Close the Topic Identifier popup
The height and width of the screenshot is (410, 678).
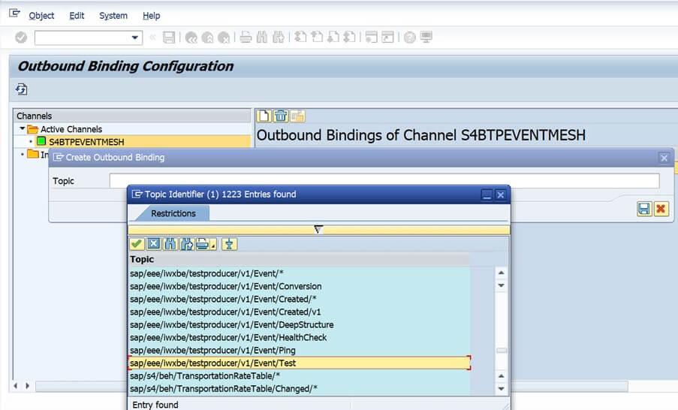coord(500,195)
